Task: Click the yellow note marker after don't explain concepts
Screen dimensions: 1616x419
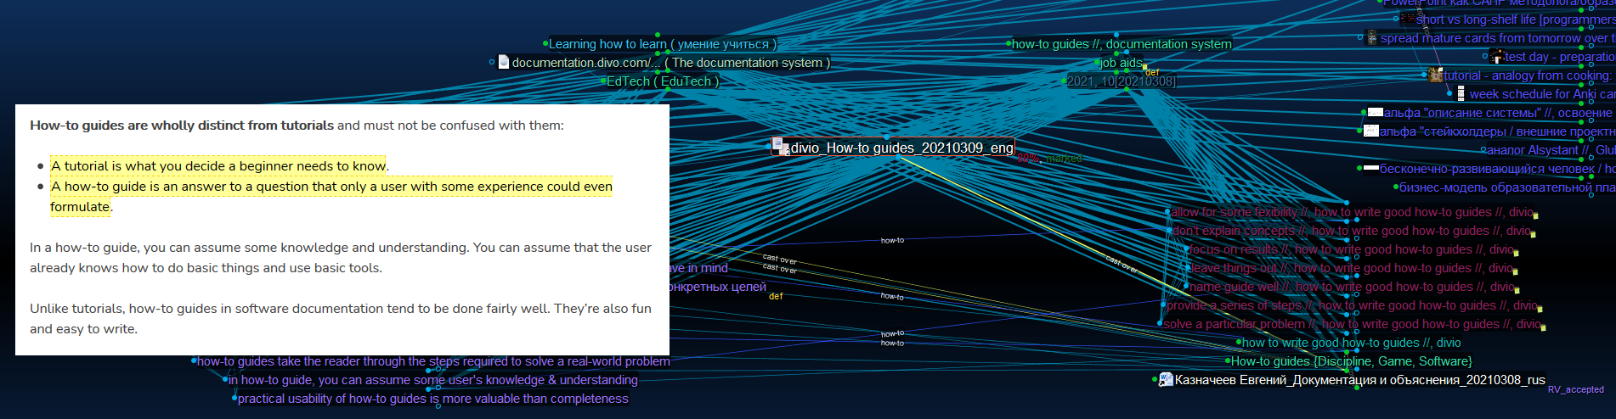Action: (x=1532, y=233)
